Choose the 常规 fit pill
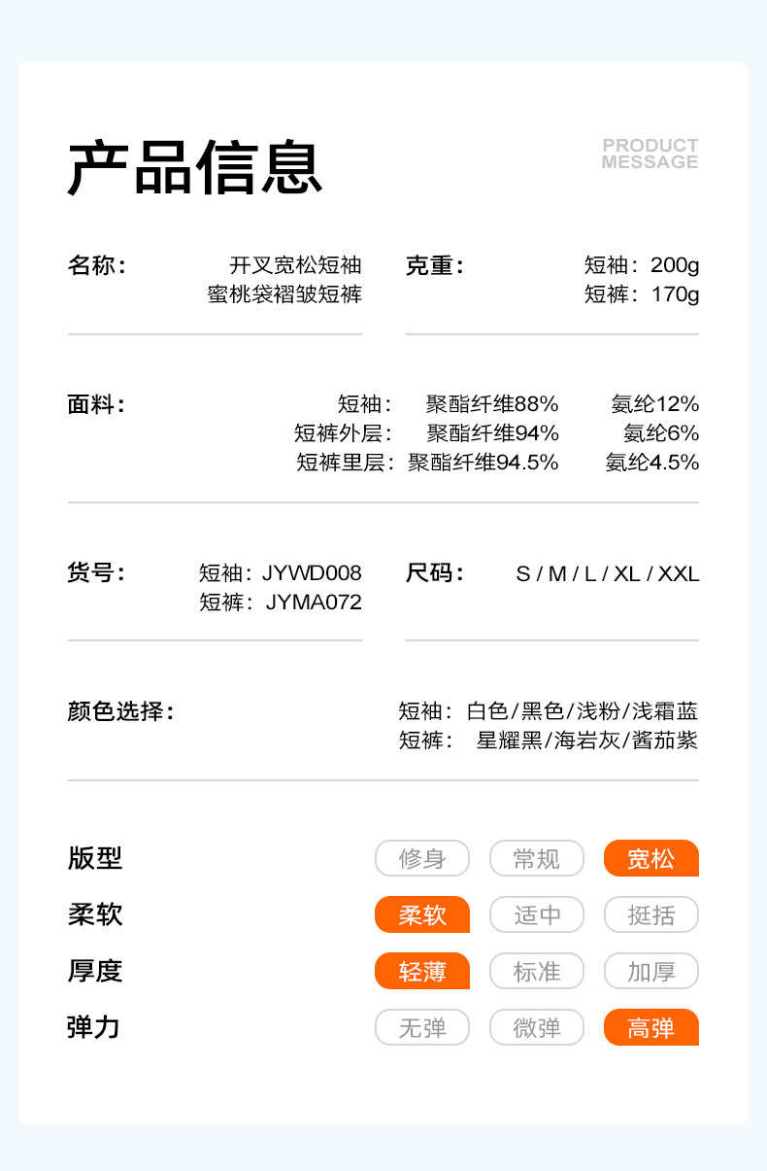Viewport: 767px width, 1171px height. pos(537,858)
